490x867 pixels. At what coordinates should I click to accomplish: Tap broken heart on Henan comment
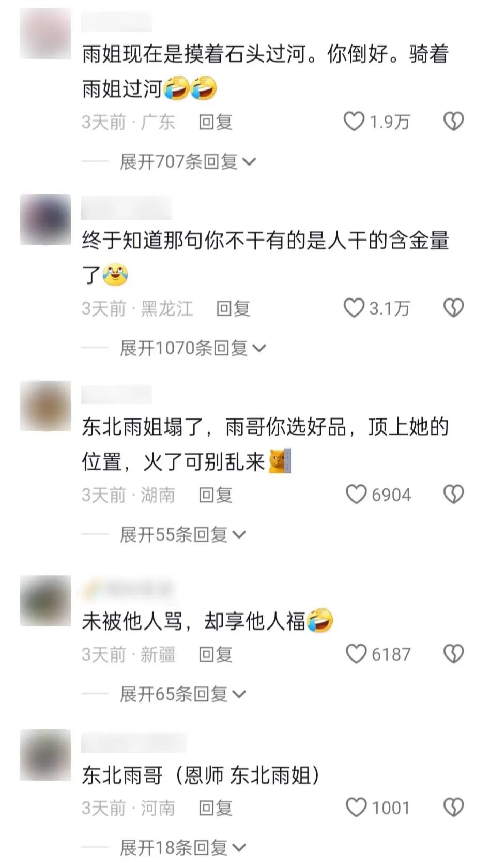tap(454, 807)
